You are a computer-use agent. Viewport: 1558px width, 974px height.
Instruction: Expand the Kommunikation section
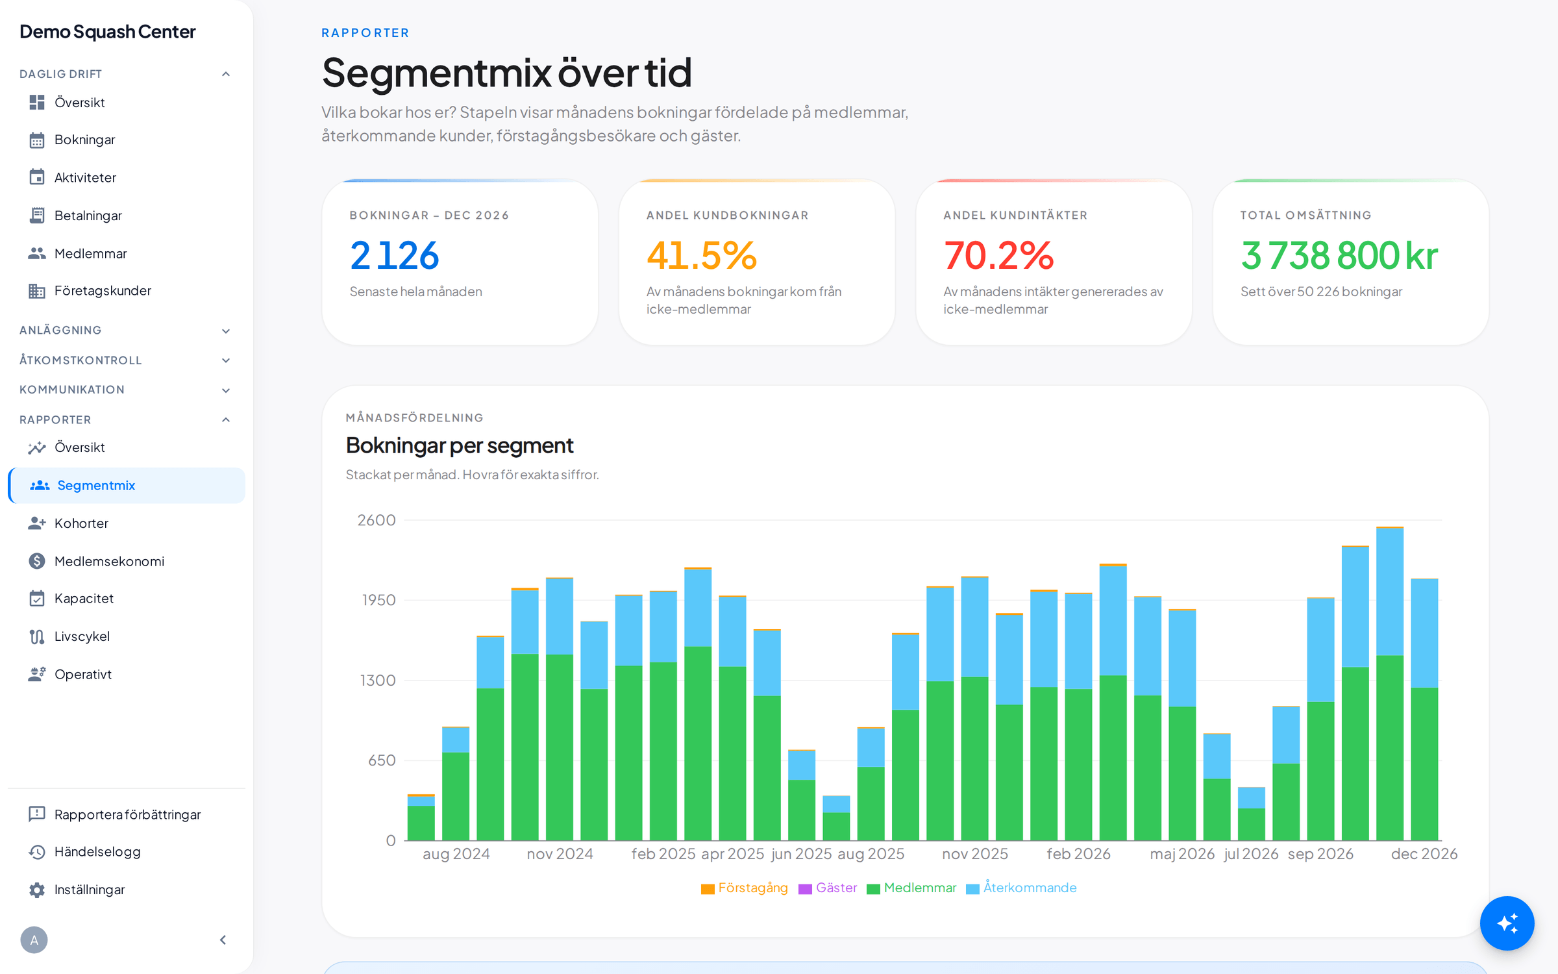(x=226, y=390)
